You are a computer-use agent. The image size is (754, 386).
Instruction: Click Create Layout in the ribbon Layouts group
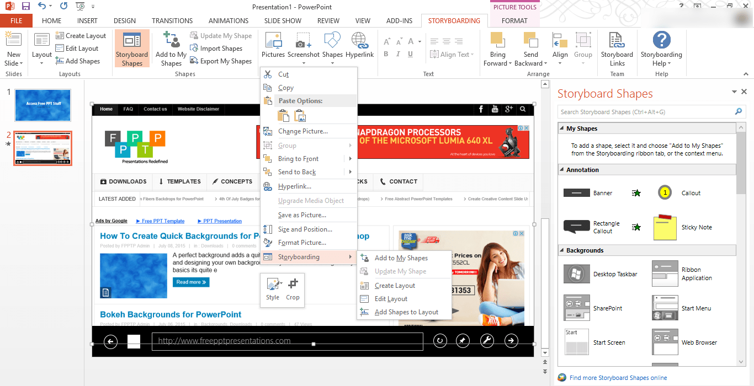pyautogui.click(x=81, y=36)
